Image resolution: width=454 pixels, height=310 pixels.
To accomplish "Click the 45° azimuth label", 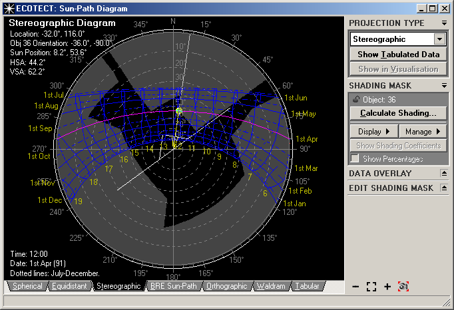I will point(268,59).
